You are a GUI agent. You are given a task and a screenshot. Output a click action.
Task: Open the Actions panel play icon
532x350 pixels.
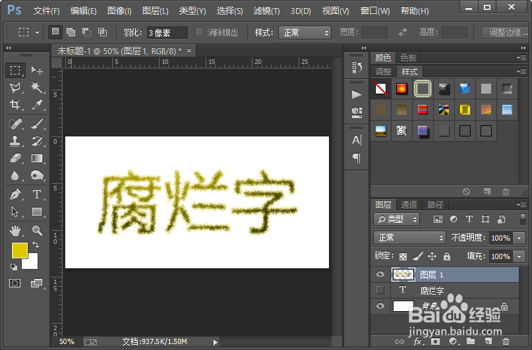[357, 94]
